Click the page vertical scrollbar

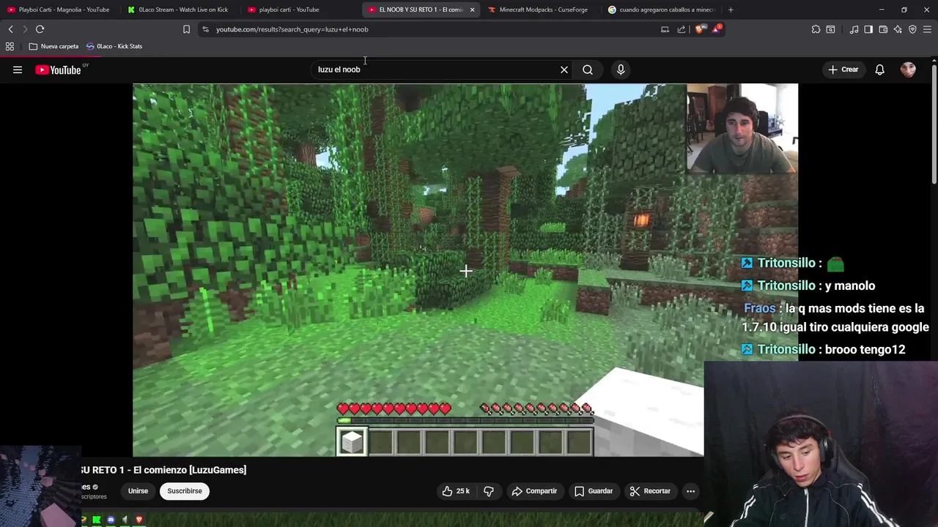click(x=934, y=124)
